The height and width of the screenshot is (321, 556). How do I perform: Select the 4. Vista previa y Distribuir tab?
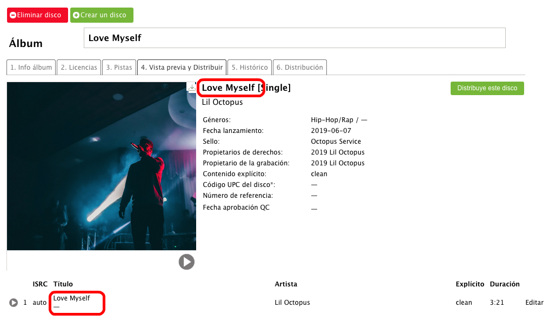point(182,68)
